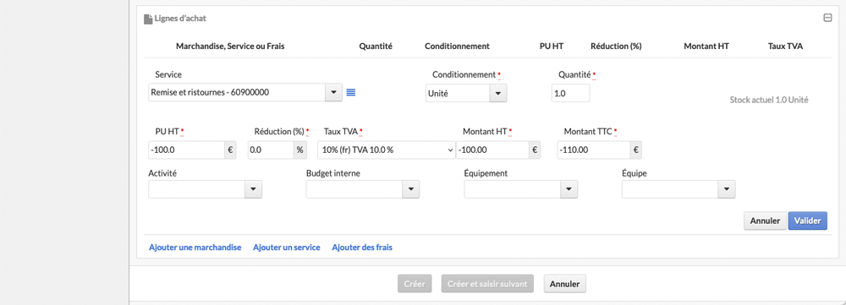Click Créer et saisir suivant button
This screenshot has height=305, width=846.
pyautogui.click(x=487, y=283)
